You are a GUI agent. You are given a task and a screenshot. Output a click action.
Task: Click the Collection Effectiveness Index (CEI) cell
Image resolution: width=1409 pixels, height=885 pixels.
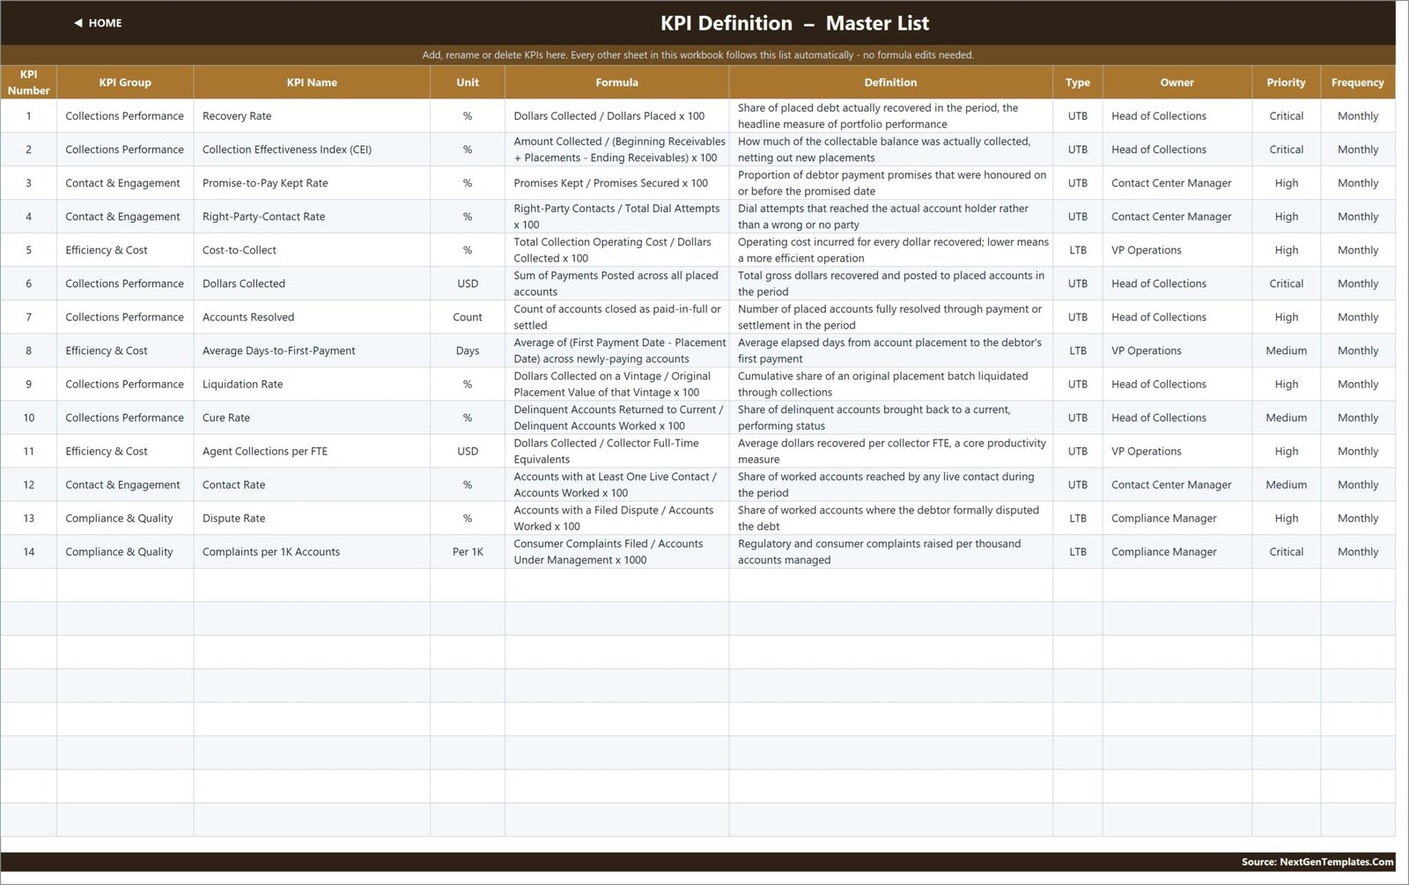point(312,150)
